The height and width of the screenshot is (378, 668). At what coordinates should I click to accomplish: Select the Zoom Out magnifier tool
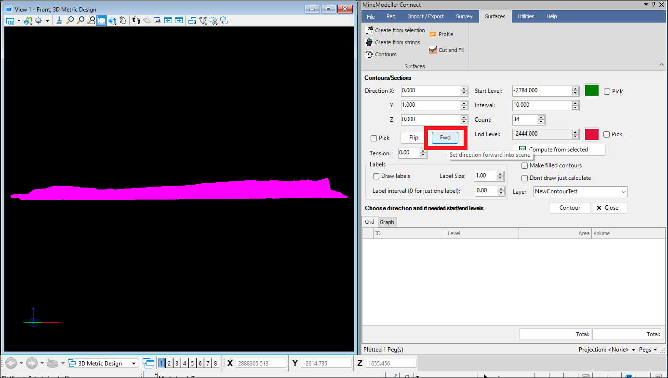[80, 20]
